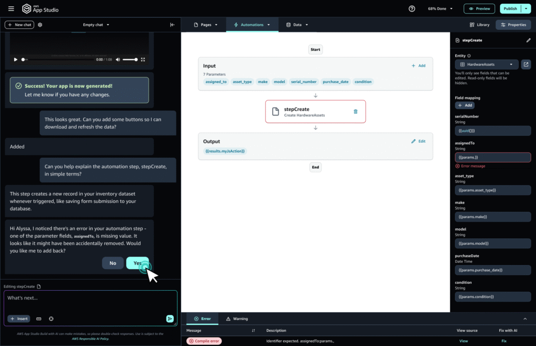Image resolution: width=536 pixels, height=346 pixels.
Task: Play the video in chat
Action: (15, 60)
